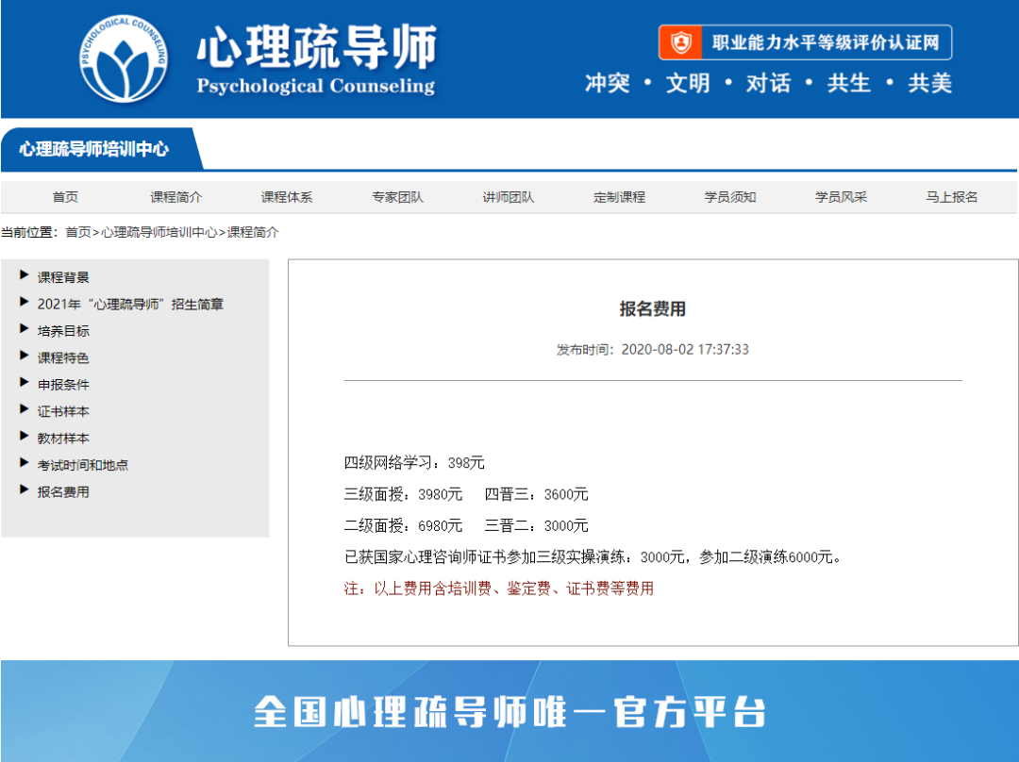Click triangle arrow beside 教材样本
Screen dimensions: 1019x762
pos(24,436)
